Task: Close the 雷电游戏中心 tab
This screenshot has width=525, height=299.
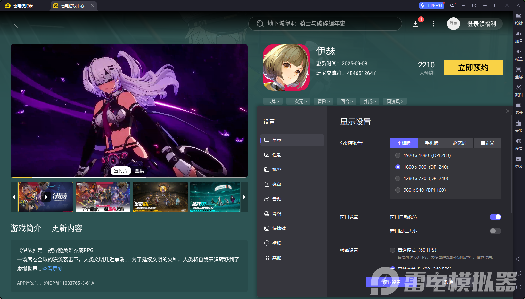Action: (93, 6)
